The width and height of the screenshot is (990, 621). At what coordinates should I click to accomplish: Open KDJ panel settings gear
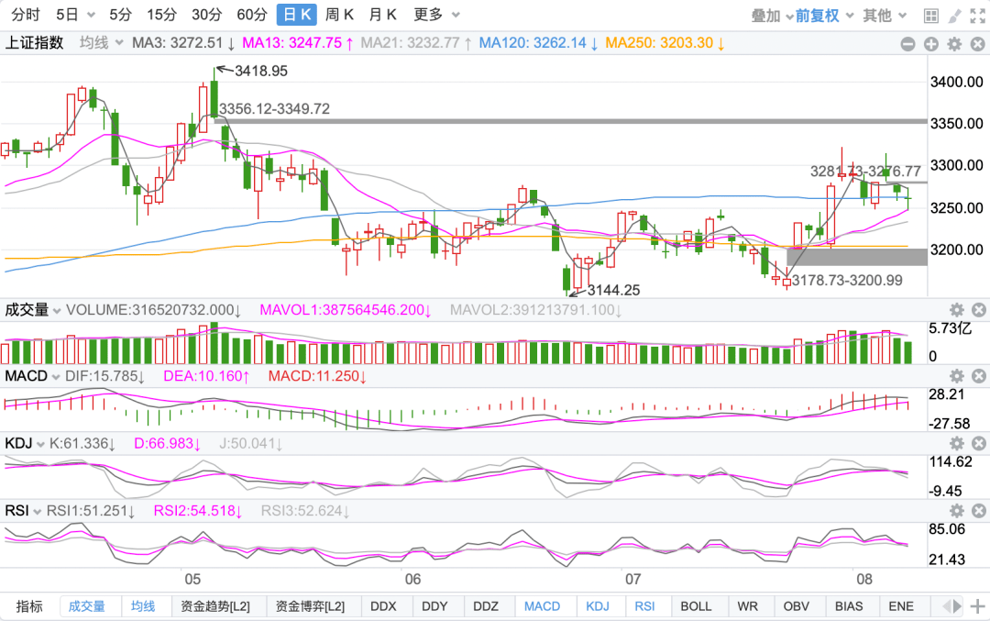[956, 443]
